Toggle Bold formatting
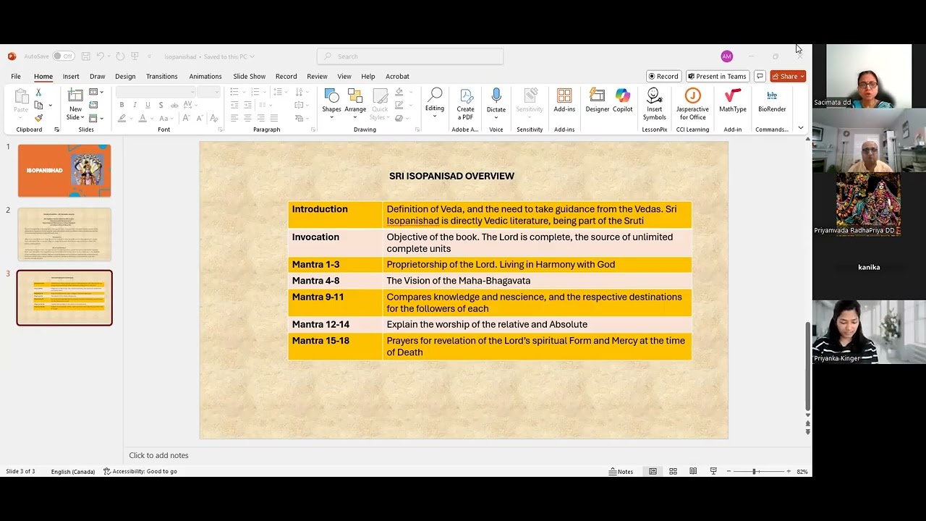 click(122, 106)
